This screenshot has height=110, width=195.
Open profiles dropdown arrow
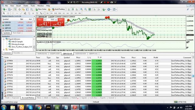pos(12,9)
